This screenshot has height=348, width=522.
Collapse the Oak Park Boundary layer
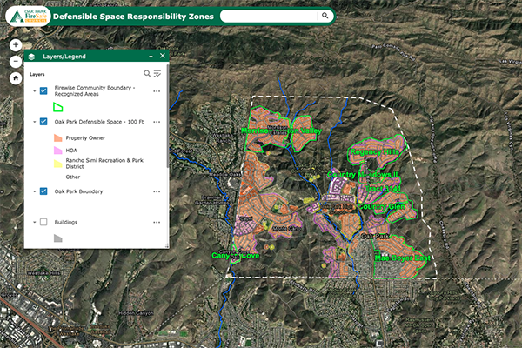tap(33, 191)
